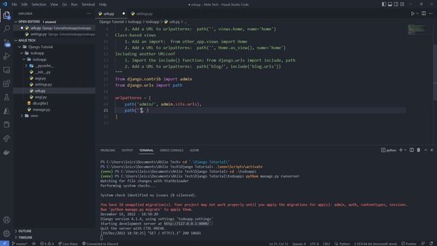
Task: Click the editor vertical scrollbar
Action: [x=435, y=72]
